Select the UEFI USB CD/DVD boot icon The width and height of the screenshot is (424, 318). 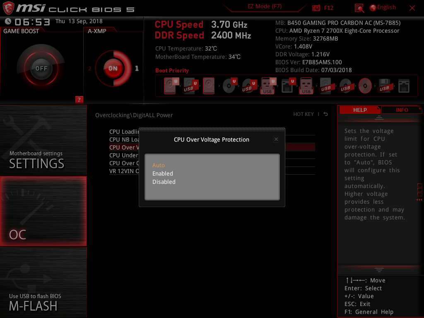[x=249, y=86]
